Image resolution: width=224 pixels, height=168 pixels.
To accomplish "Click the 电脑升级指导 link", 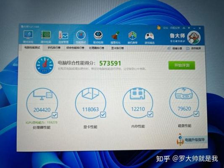I will (195, 139).
